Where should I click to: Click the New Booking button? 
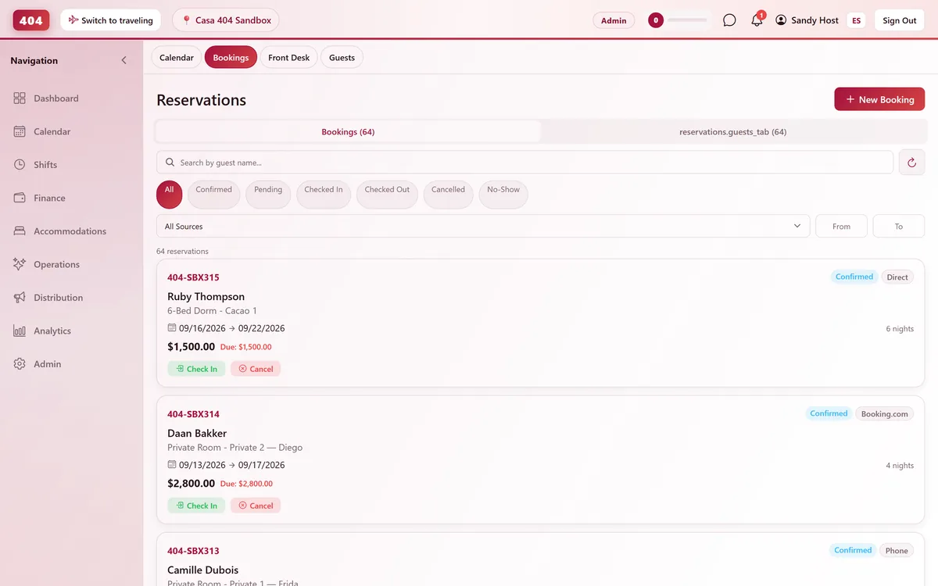click(879, 99)
